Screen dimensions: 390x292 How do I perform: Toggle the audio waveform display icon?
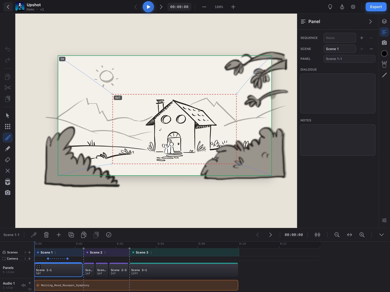(317, 235)
